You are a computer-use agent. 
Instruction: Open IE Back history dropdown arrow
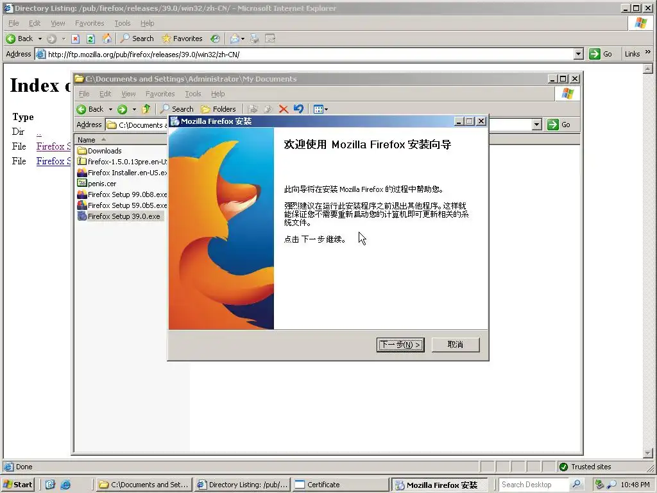[40, 39]
